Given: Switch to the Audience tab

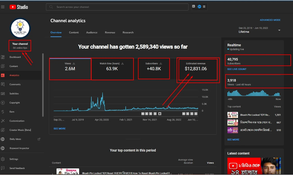Looking at the screenshot, I should [92, 32].
